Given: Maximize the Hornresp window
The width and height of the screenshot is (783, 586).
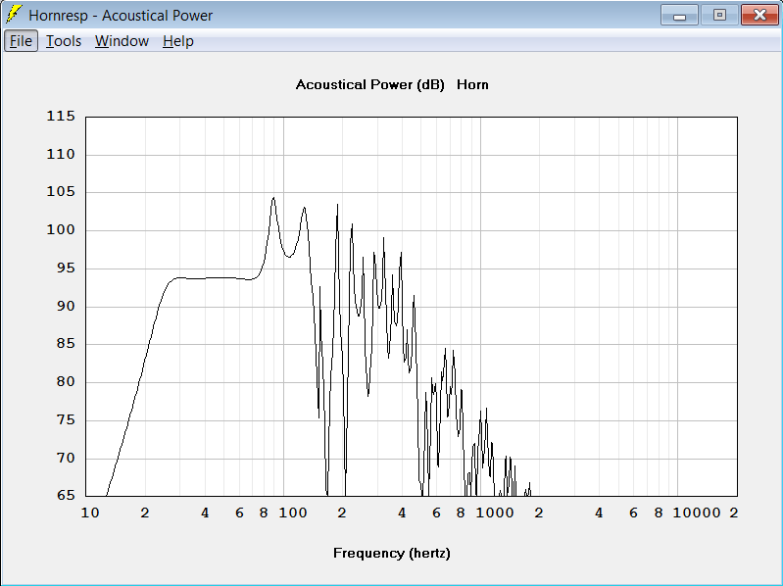Looking at the screenshot, I should 719,15.
